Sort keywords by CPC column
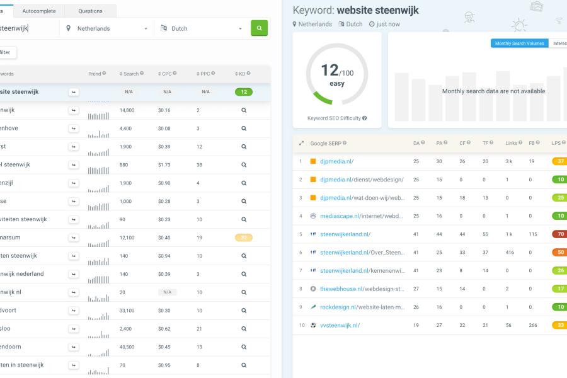Screen dimensions: 567x378 165,74
